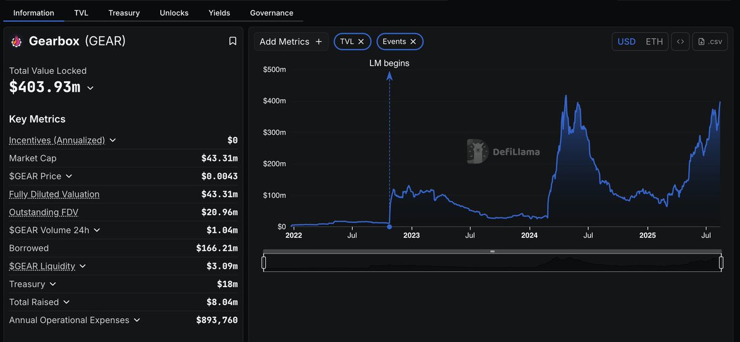
Task: Bookmark the Gearbox protocol
Action: (232, 41)
